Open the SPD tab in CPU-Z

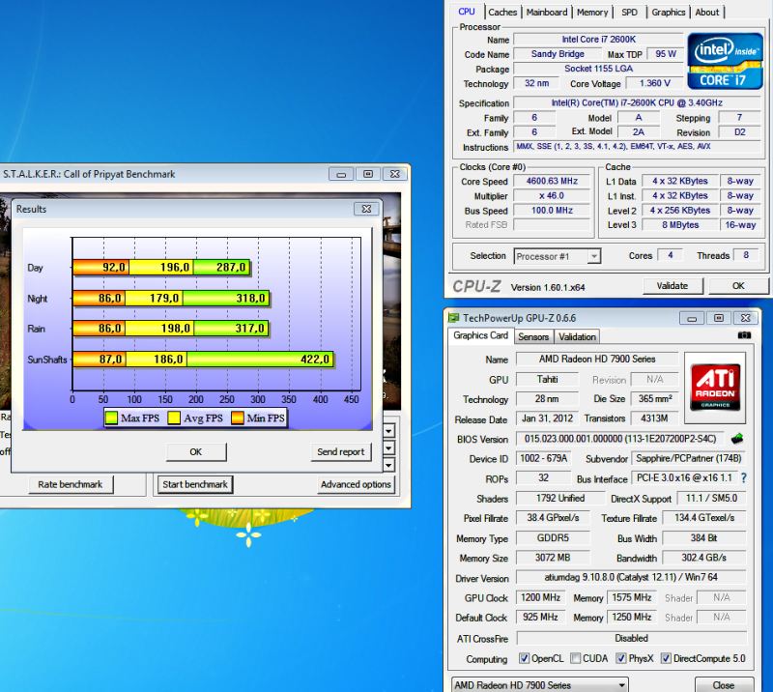[630, 13]
